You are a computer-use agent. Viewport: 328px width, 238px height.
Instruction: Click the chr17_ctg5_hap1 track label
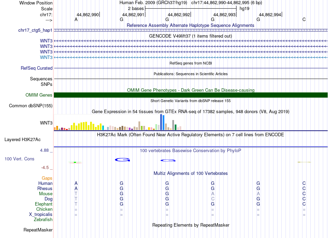35,30
